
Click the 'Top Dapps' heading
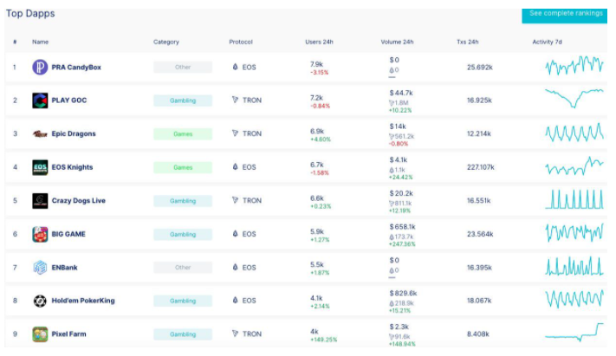point(30,13)
